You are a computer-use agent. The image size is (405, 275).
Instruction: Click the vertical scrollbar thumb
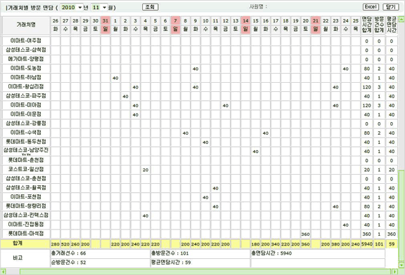pos(401,215)
